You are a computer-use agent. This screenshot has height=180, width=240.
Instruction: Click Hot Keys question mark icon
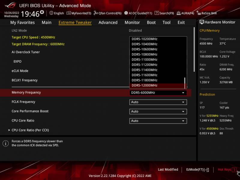click(234, 169)
